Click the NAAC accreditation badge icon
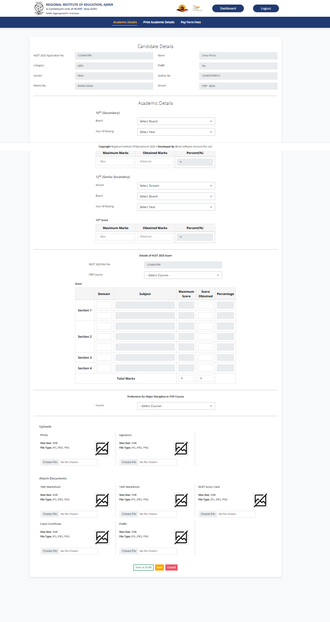 click(x=182, y=8)
